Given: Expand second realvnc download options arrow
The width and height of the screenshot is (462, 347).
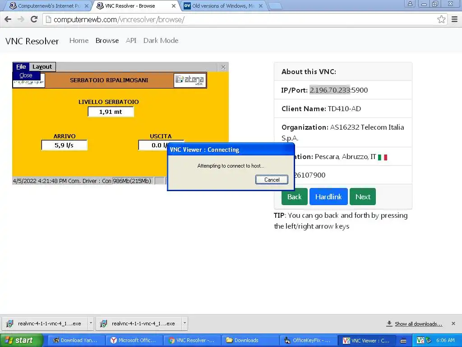Looking at the screenshot, I should pyautogui.click(x=185, y=324).
